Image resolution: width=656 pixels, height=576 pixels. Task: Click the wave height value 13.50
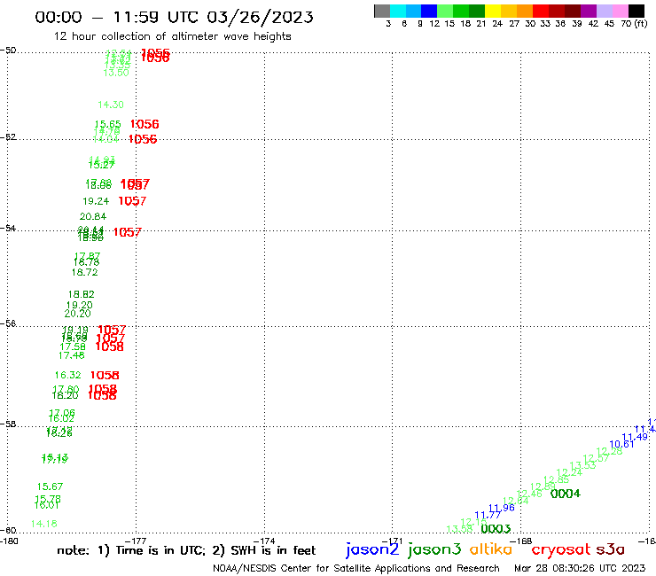116,73
